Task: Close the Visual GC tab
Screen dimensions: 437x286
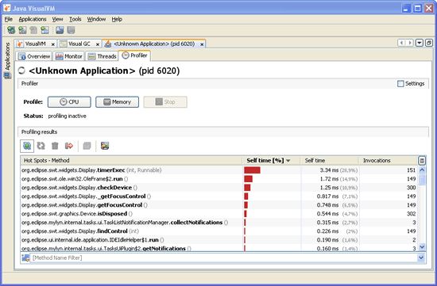Action: 98,44
